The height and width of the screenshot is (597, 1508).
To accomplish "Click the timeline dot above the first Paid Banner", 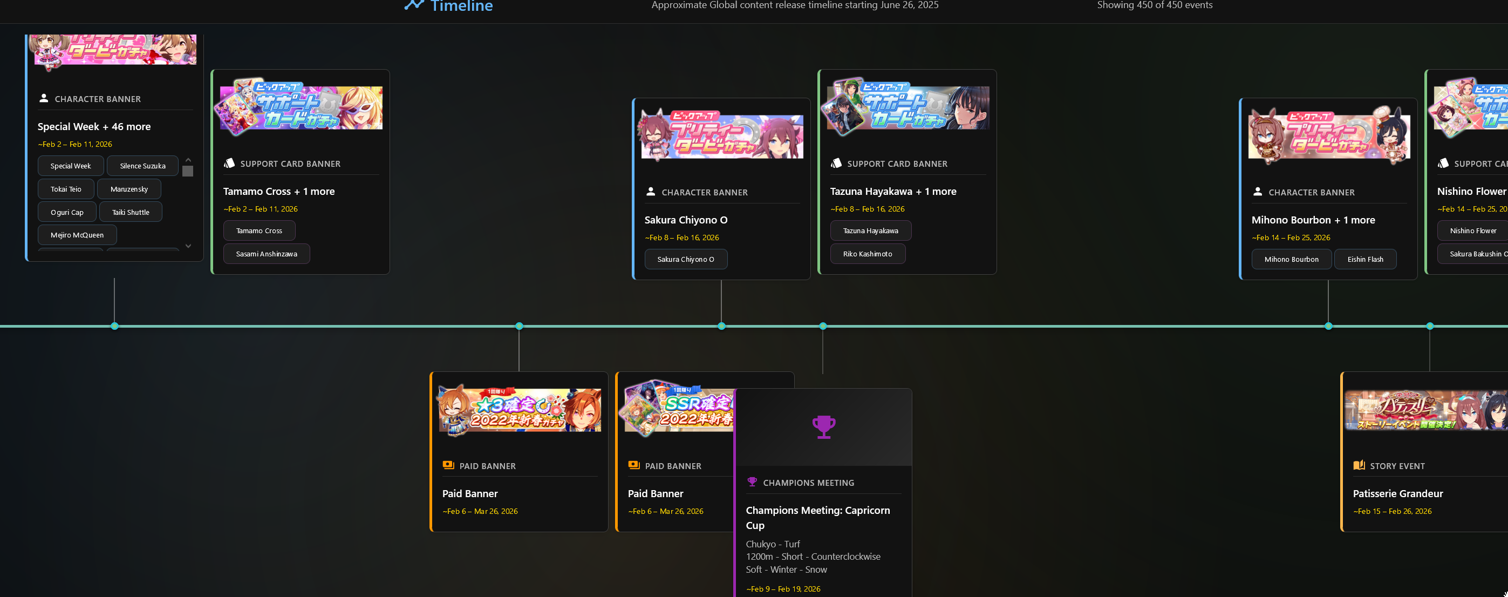I will pos(519,325).
